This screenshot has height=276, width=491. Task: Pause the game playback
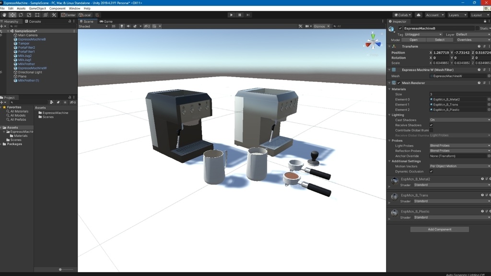point(240,15)
